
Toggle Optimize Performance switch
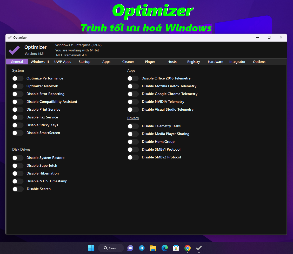point(18,78)
